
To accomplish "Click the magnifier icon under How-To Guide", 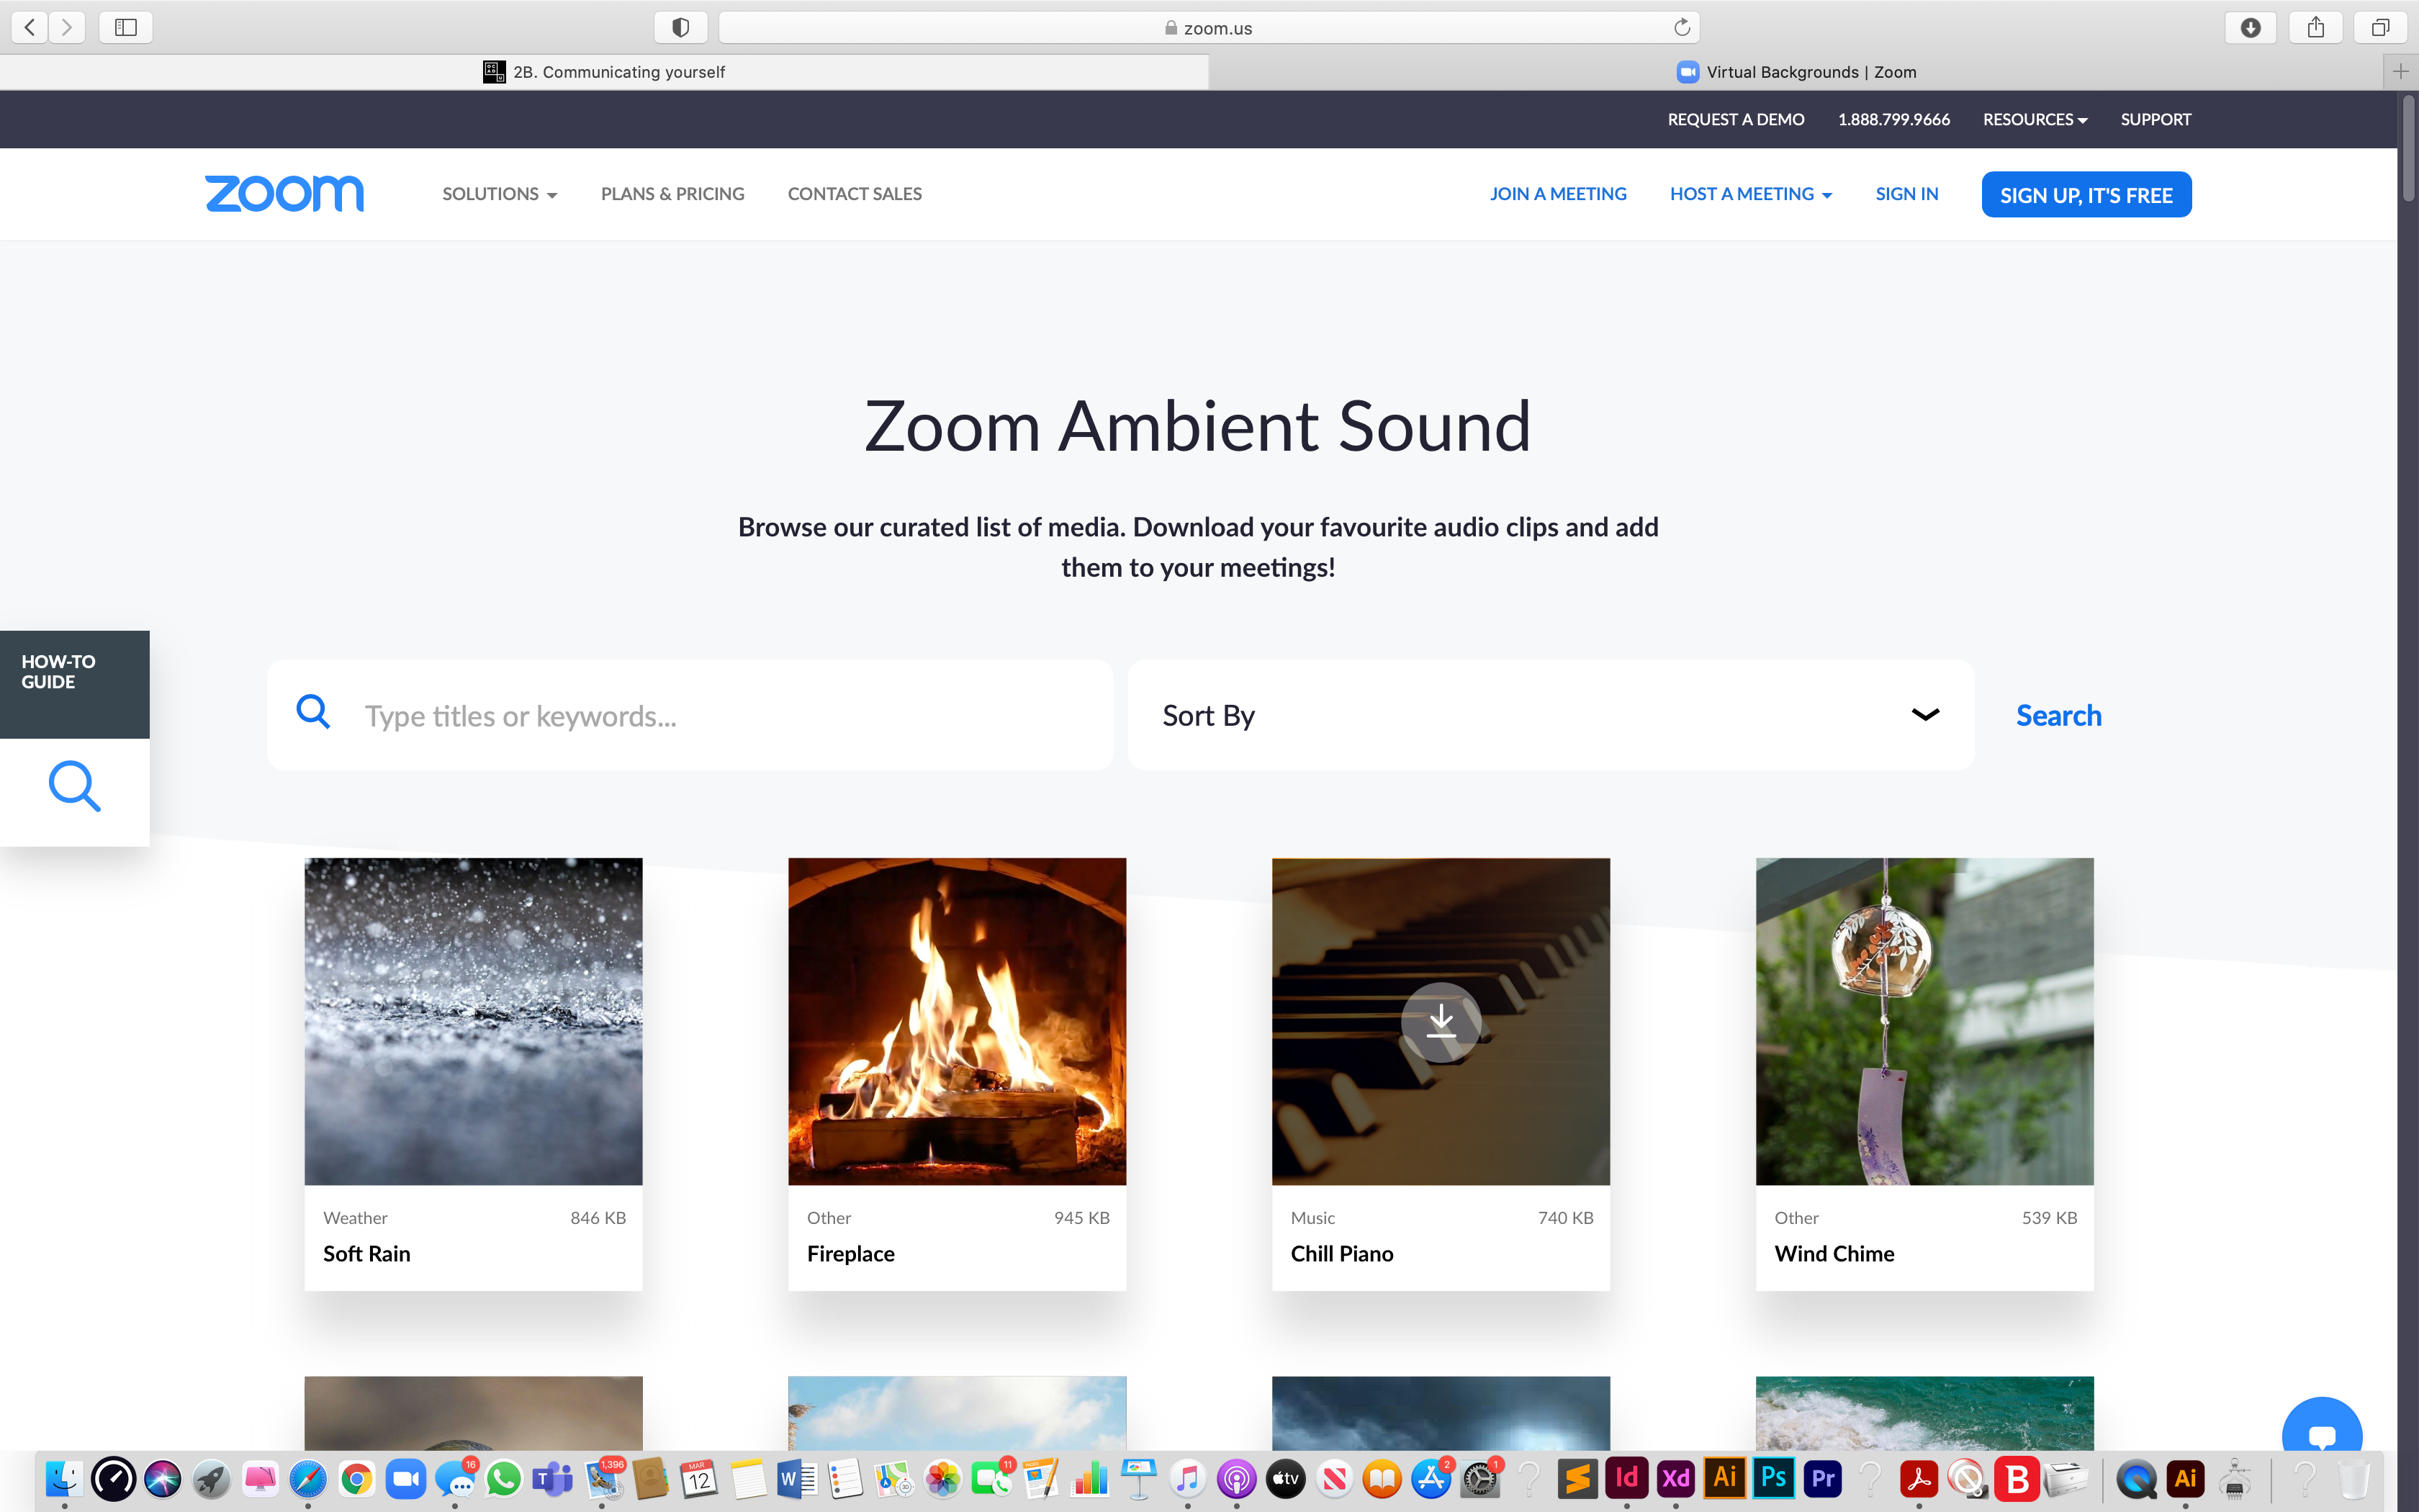I will click(75, 787).
